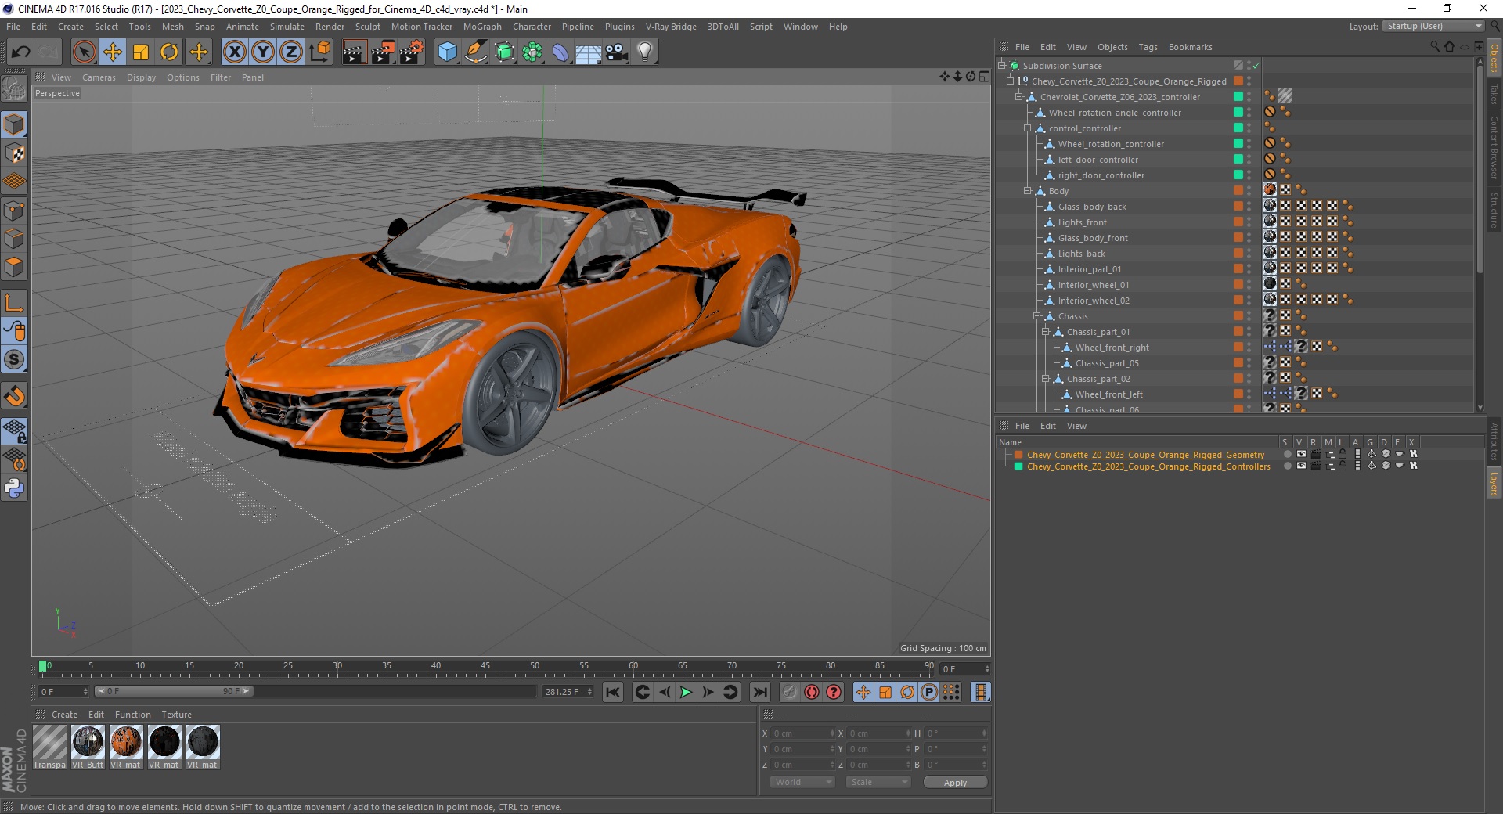
Task: Select the Move tool in top toolbar
Action: pyautogui.click(x=113, y=52)
